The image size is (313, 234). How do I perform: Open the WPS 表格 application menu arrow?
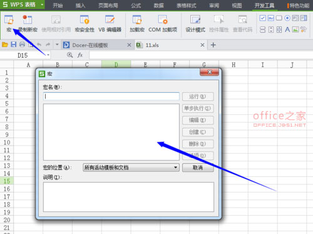point(42,4)
